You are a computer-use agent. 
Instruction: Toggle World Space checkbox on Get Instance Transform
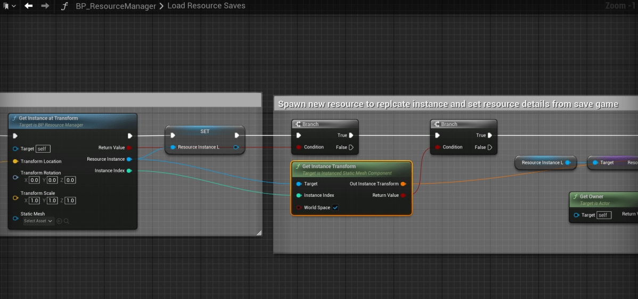click(336, 207)
